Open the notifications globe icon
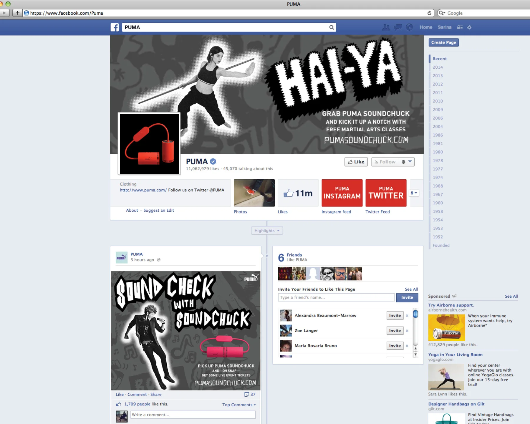Image resolution: width=530 pixels, height=424 pixels. click(409, 27)
